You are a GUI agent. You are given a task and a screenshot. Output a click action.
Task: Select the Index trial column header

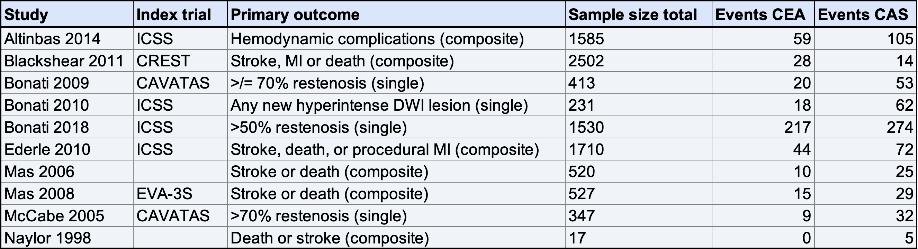[180, 15]
